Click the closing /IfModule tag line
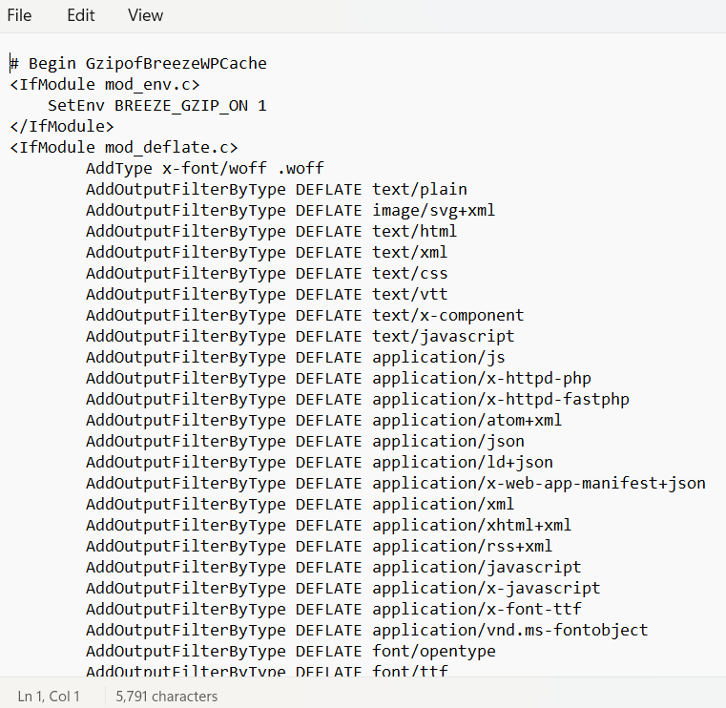This screenshot has width=726, height=708. [x=62, y=127]
